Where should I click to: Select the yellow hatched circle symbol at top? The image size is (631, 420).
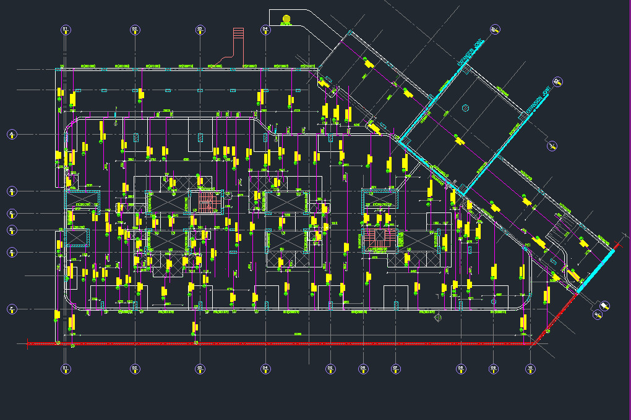point(286,19)
